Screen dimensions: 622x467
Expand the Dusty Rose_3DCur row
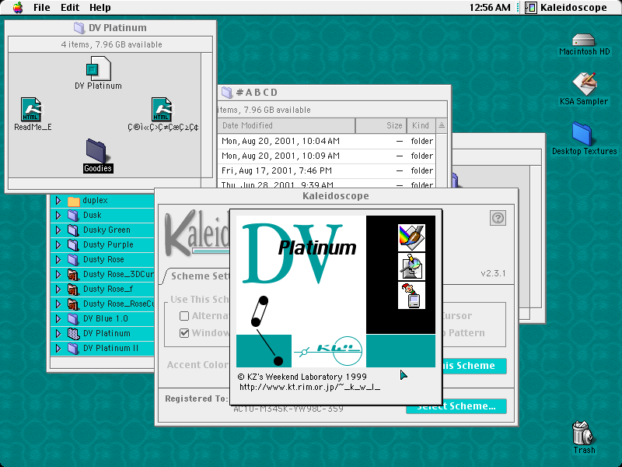58,275
